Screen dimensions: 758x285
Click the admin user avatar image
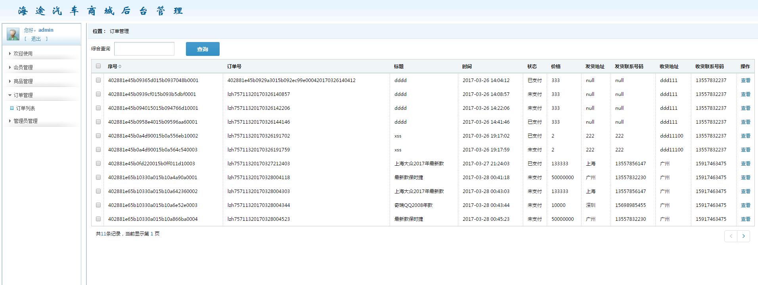[x=13, y=34]
